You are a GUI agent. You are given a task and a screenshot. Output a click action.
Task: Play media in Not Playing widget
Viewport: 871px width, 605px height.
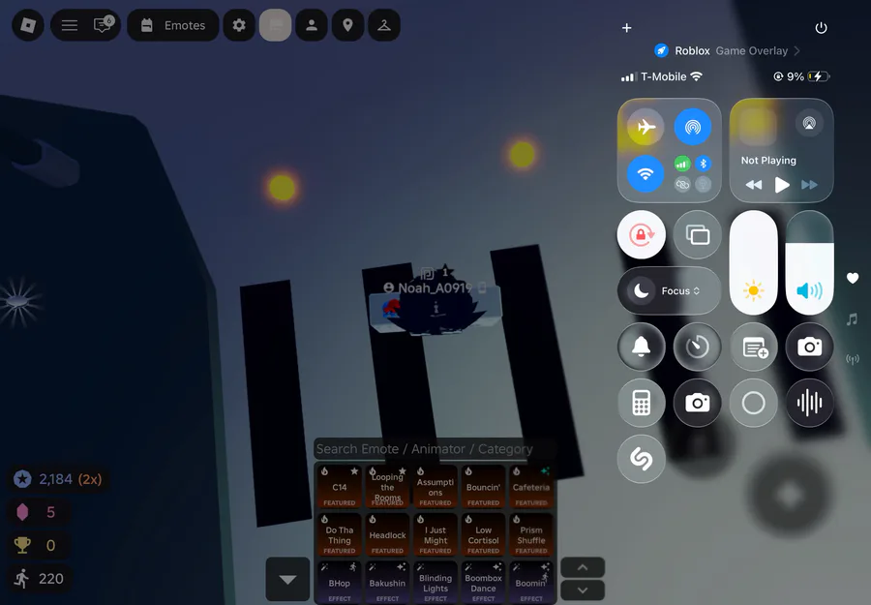click(x=782, y=185)
